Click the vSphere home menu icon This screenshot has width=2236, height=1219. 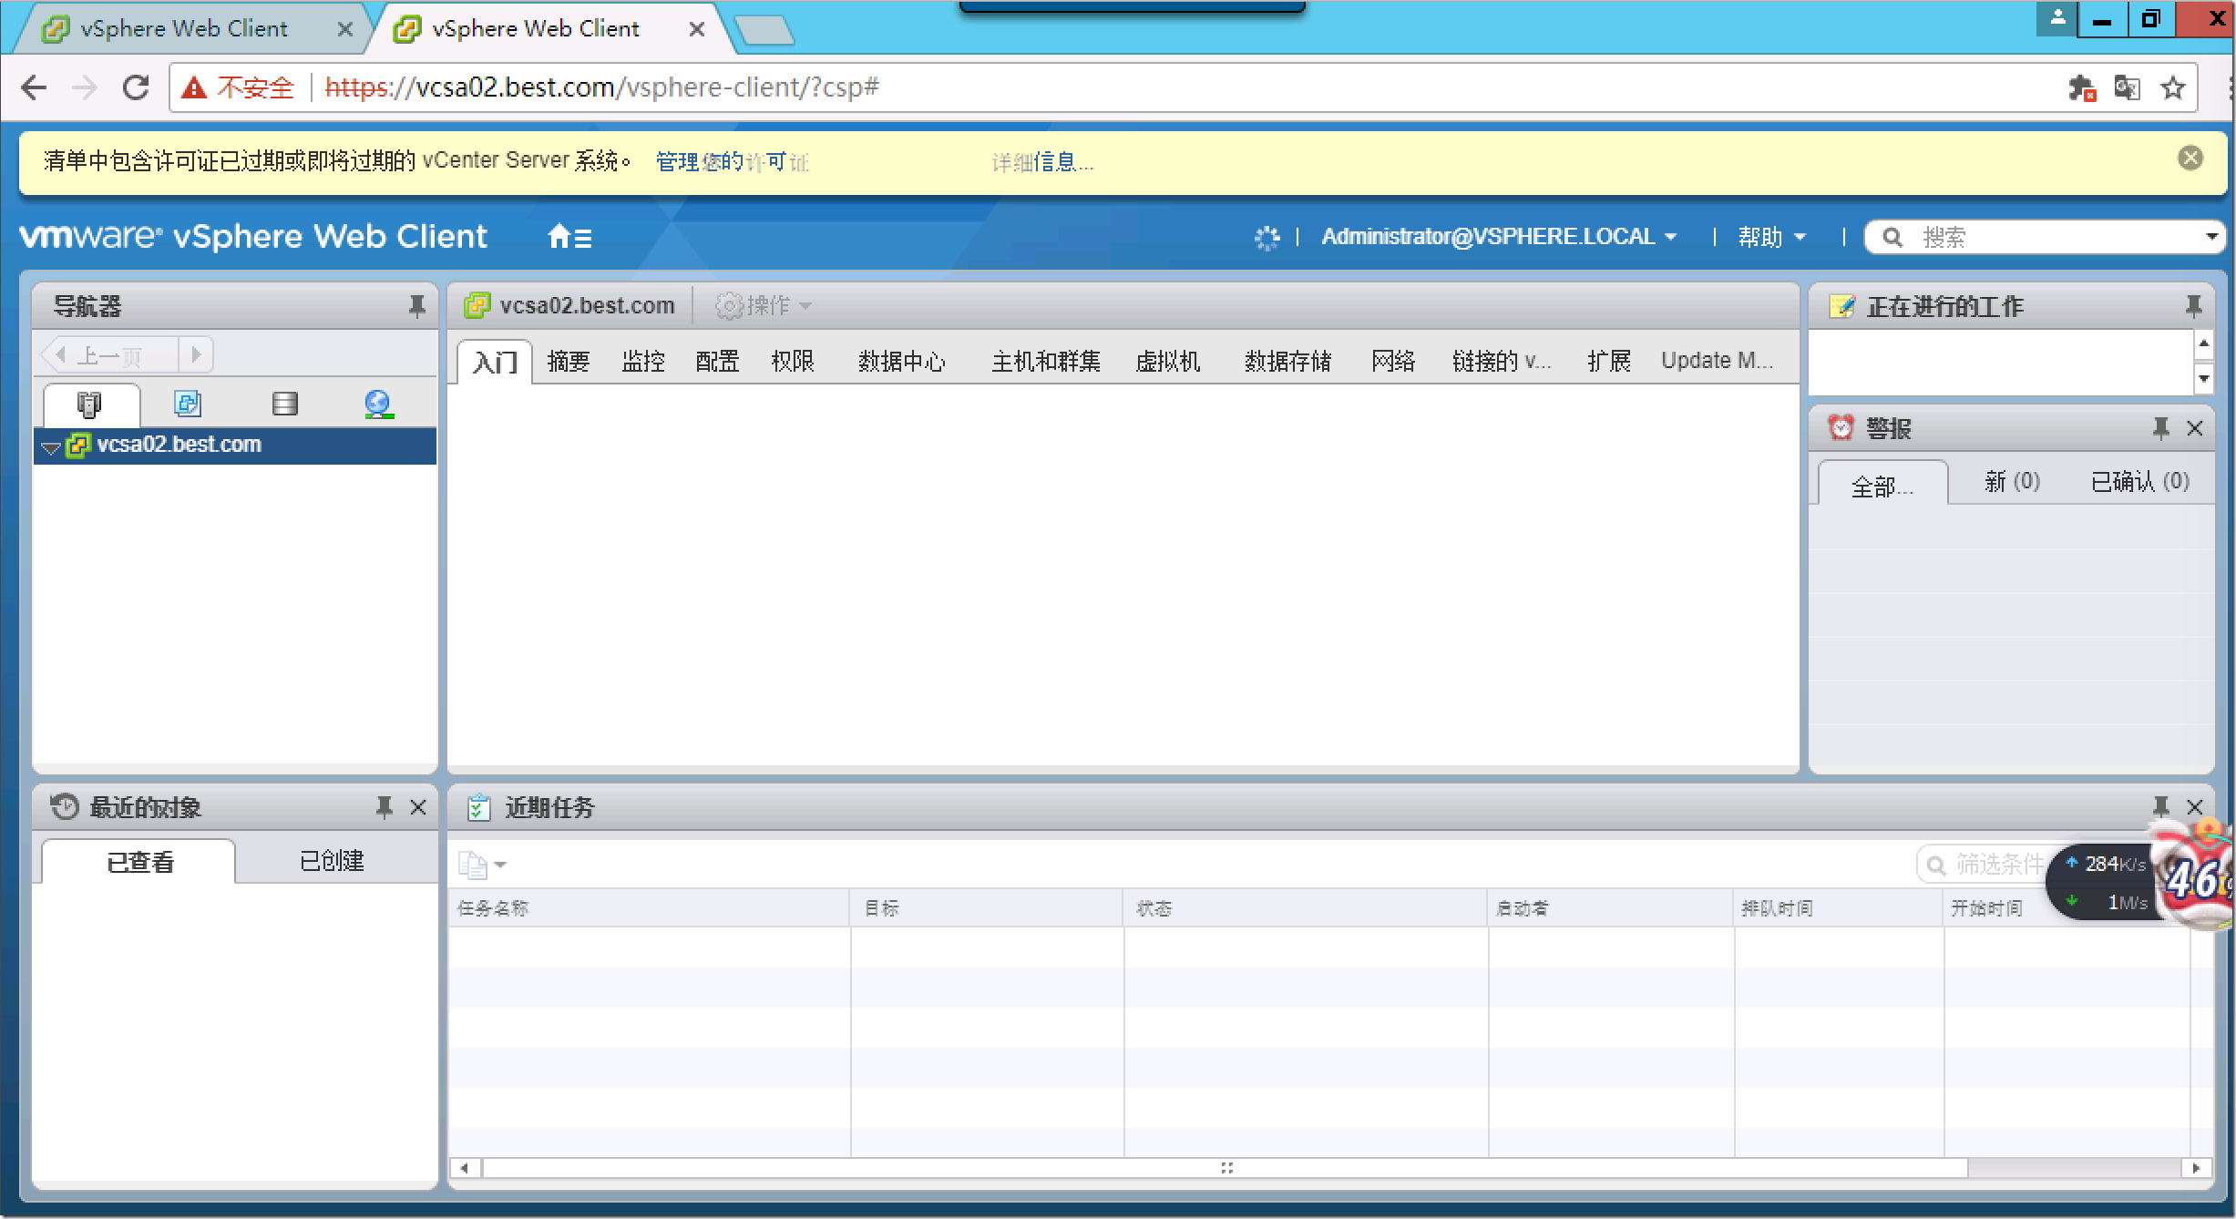pos(569,237)
